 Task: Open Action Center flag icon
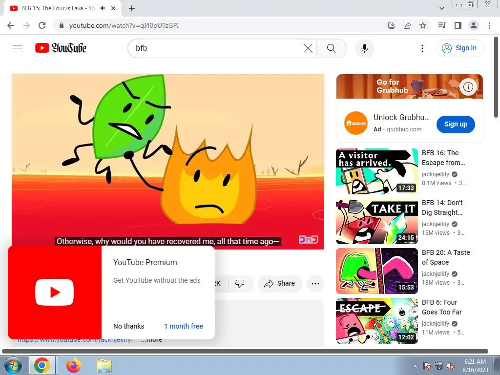tap(427, 366)
